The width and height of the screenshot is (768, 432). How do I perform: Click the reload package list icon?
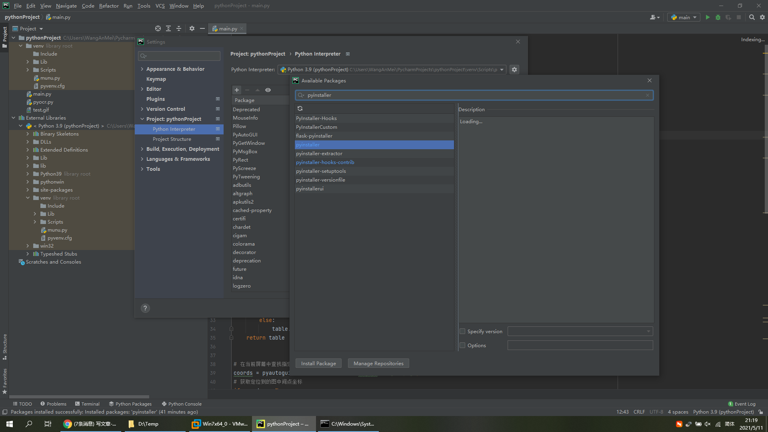click(x=300, y=108)
